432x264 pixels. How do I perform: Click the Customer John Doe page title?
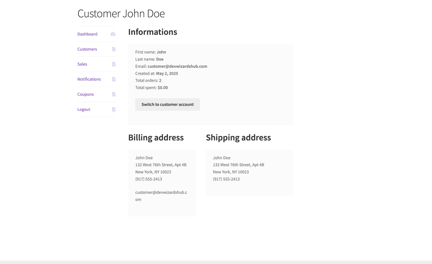[121, 14]
